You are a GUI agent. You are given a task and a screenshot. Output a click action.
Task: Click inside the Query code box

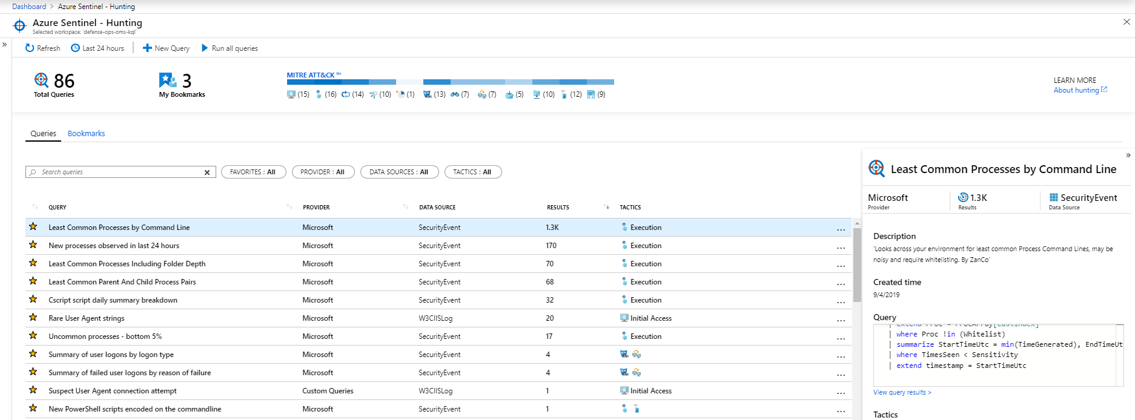pyautogui.click(x=998, y=355)
